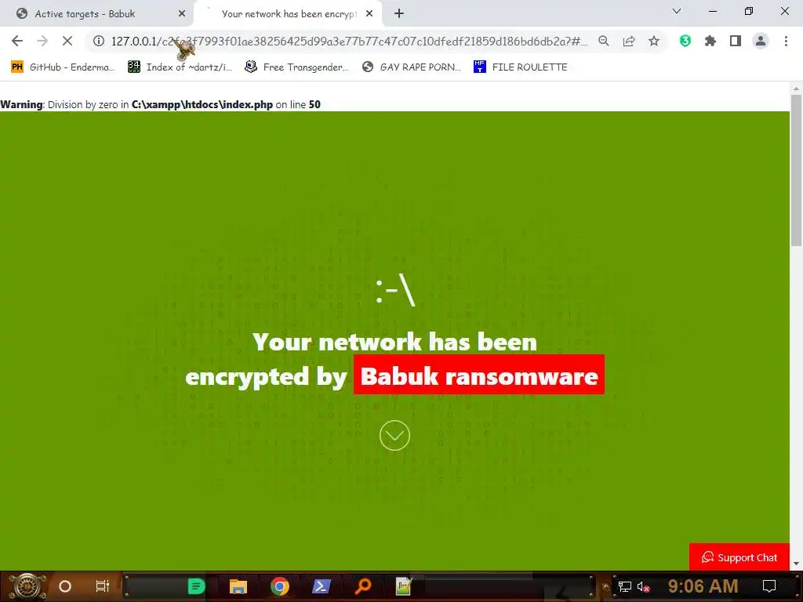Go back to the previous page
Viewport: 803px width, 602px height.
click(17, 42)
